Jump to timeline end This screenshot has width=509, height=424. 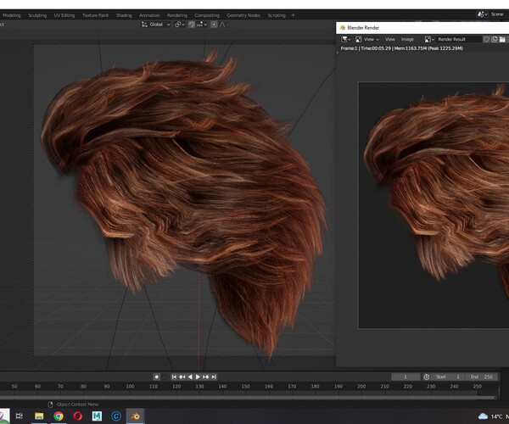[214, 377]
